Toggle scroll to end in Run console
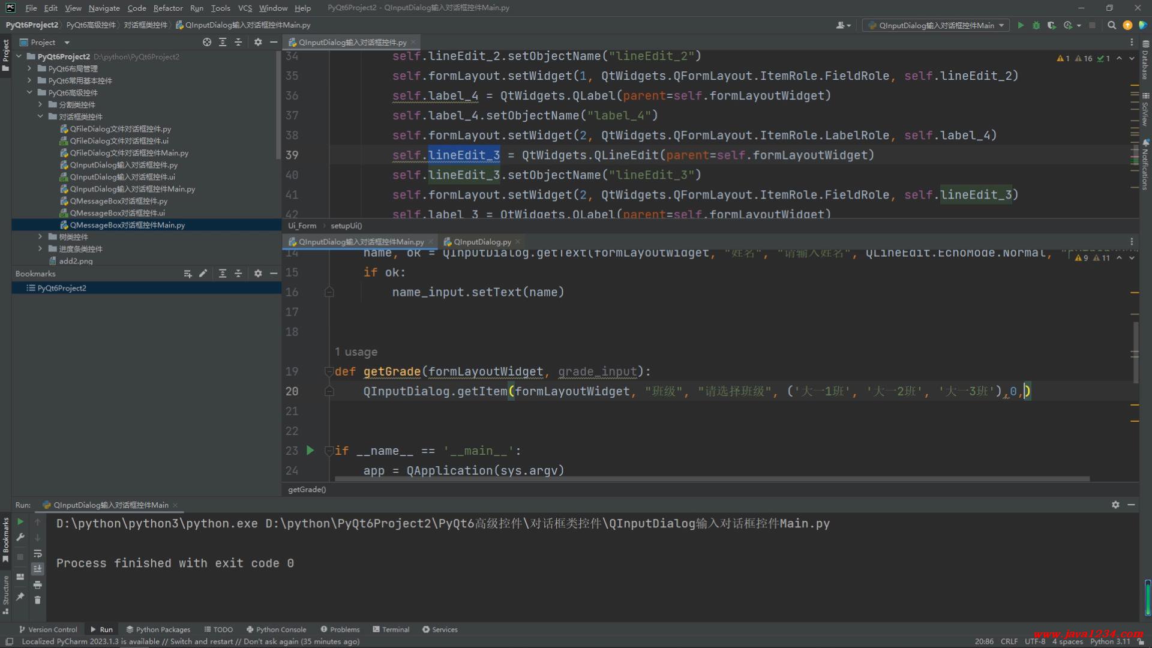The image size is (1152, 648). pos(37,568)
